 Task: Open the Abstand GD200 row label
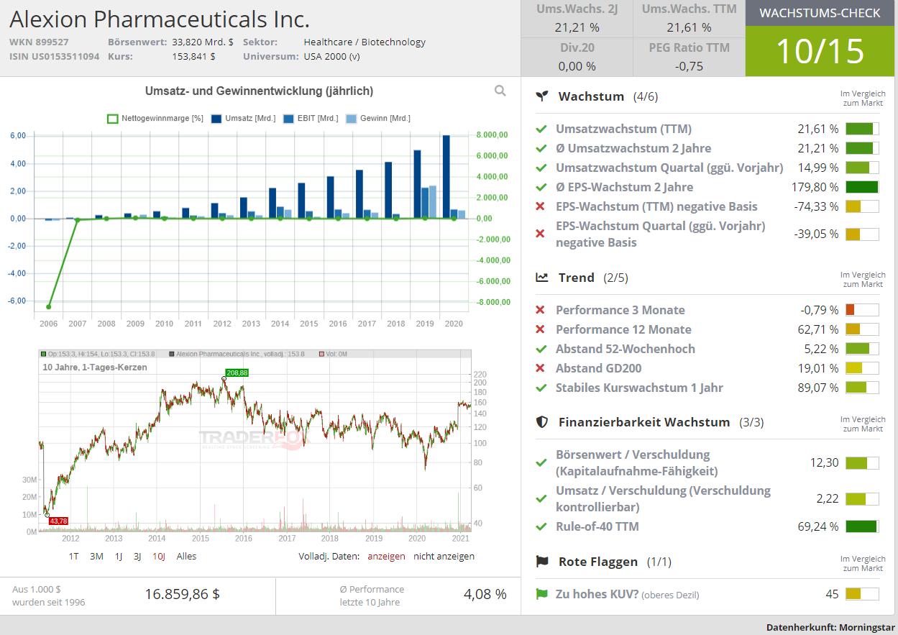tap(598, 368)
